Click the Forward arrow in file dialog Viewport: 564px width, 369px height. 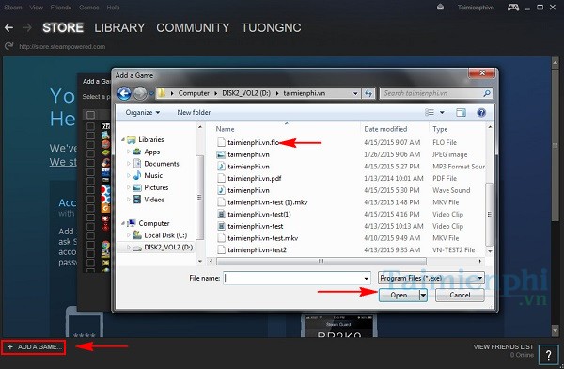point(140,94)
